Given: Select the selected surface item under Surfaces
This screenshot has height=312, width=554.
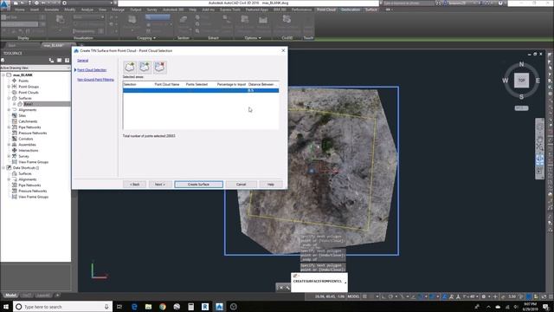Looking at the screenshot, I should (x=29, y=104).
